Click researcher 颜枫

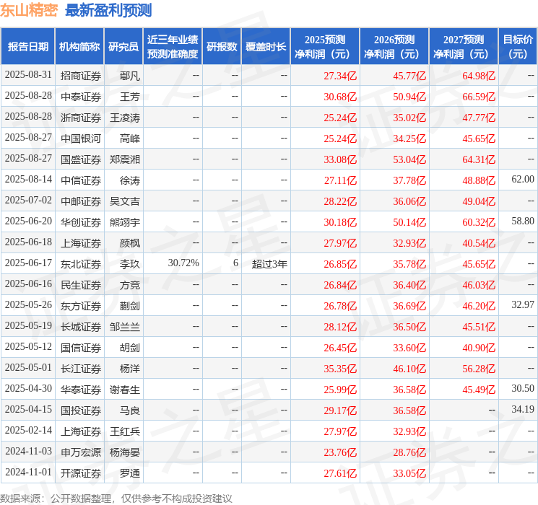(x=130, y=243)
